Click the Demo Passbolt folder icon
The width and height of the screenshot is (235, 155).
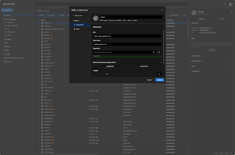click(x=6, y=25)
